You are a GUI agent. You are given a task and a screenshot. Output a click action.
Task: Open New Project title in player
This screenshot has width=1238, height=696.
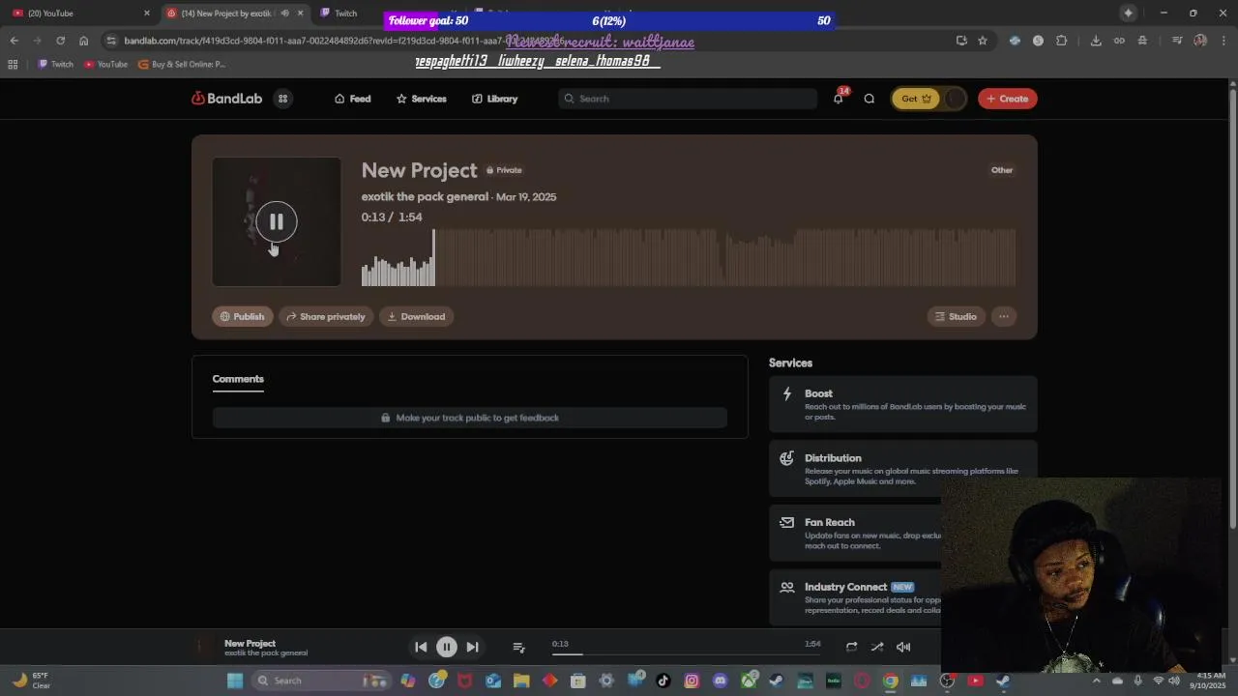click(250, 643)
